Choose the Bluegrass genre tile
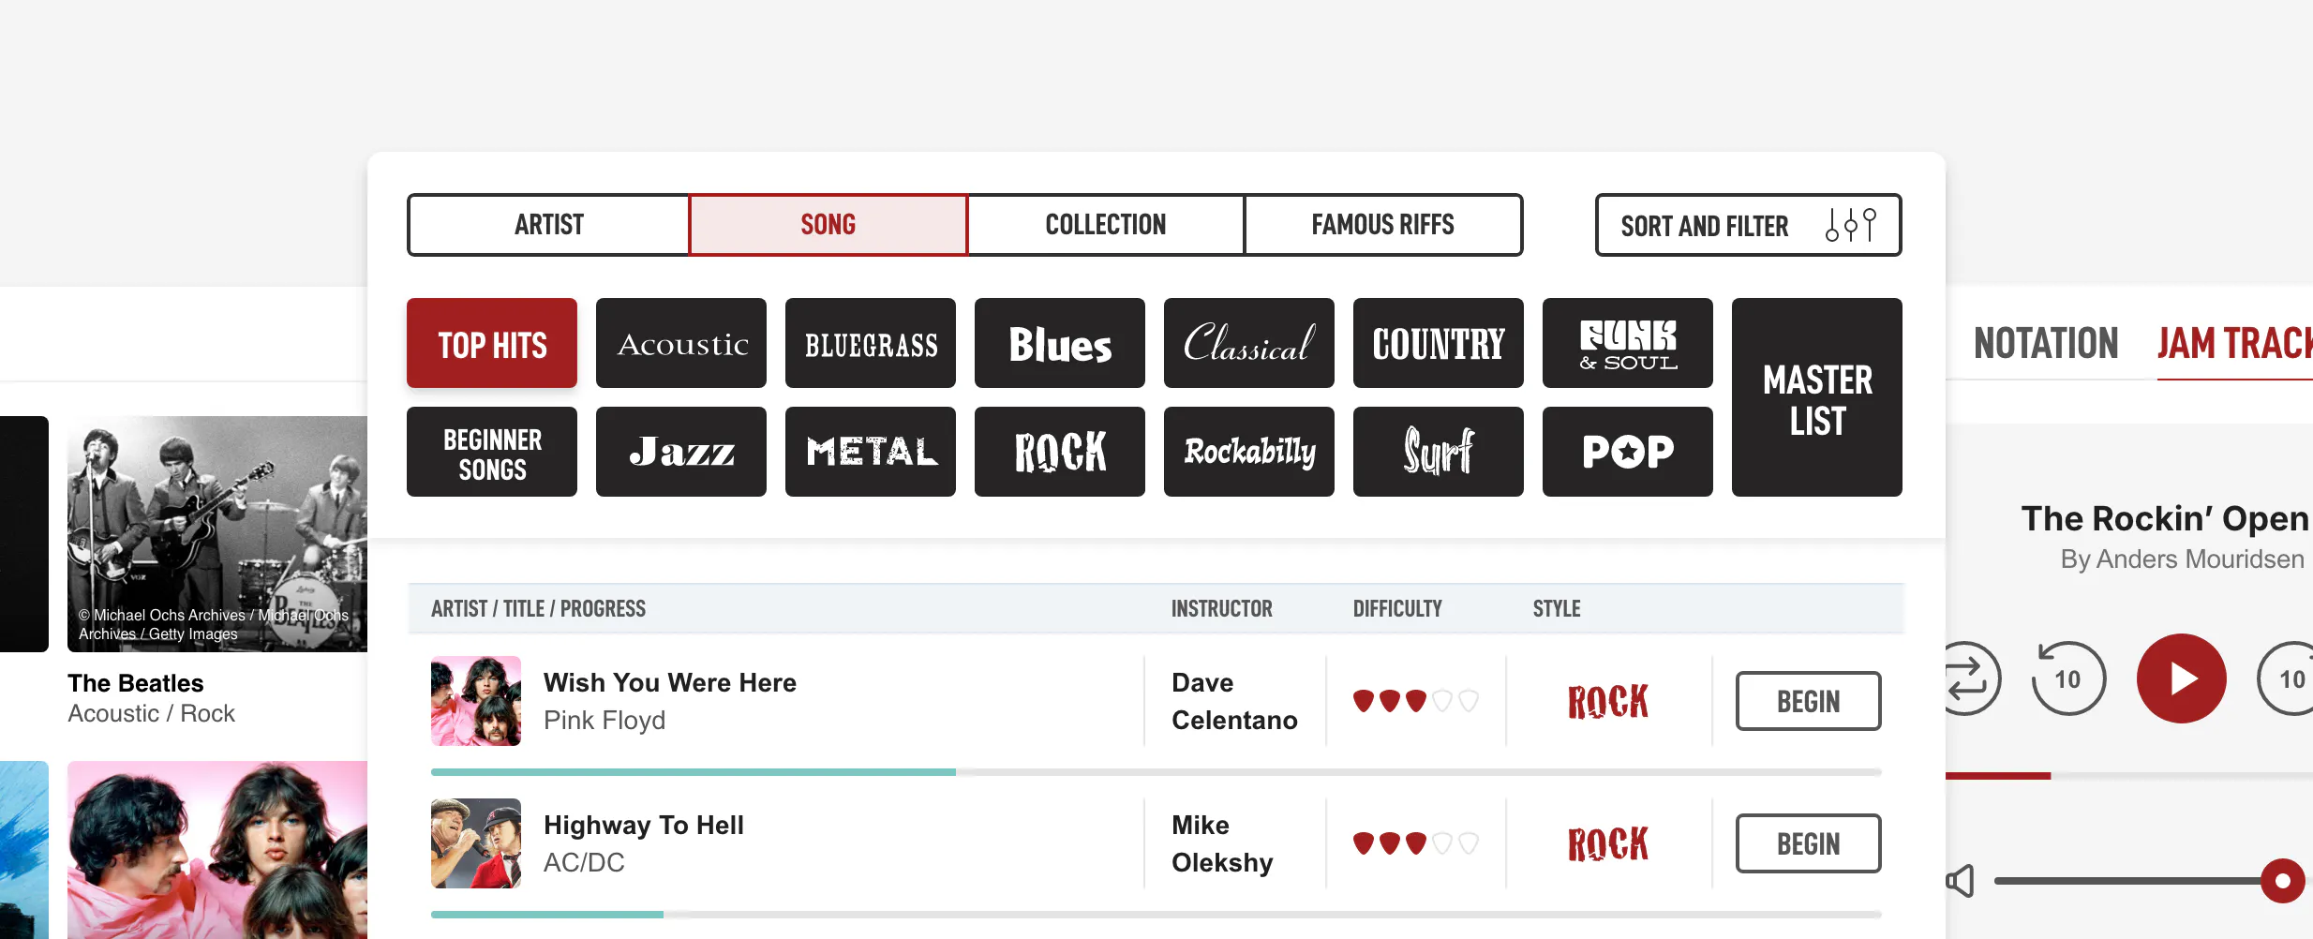Screen dimensions: 2313x939 (871, 343)
